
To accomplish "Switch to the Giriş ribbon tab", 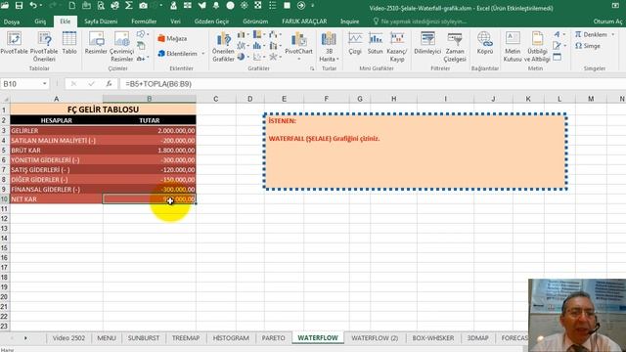I will (x=40, y=22).
